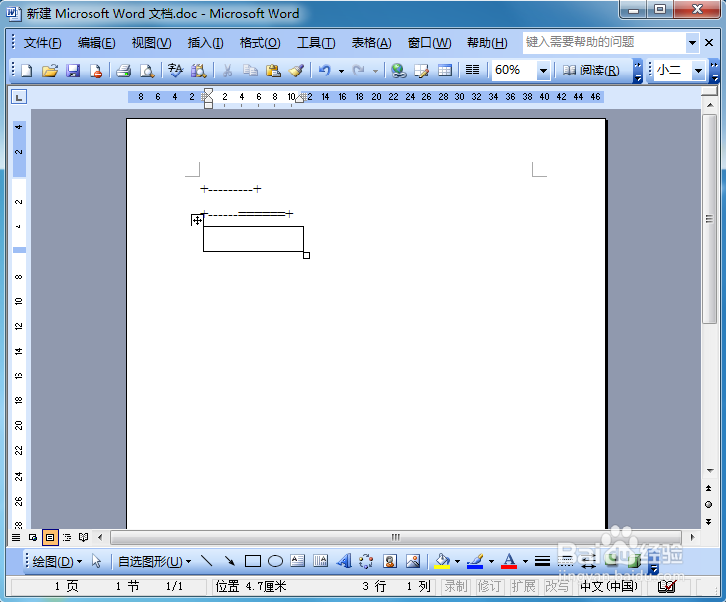Activate Format Painter brush icon
Viewport: 726px width, 602px height.
tap(296, 71)
